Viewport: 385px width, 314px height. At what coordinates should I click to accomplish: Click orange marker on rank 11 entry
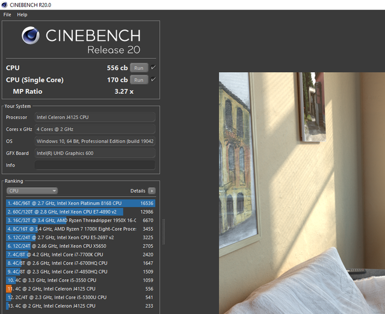pyautogui.click(x=8, y=289)
